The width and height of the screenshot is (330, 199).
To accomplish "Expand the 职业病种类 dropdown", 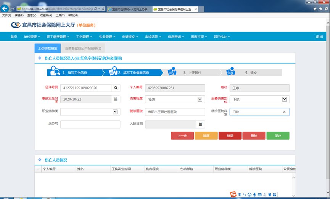I will coord(115,112).
